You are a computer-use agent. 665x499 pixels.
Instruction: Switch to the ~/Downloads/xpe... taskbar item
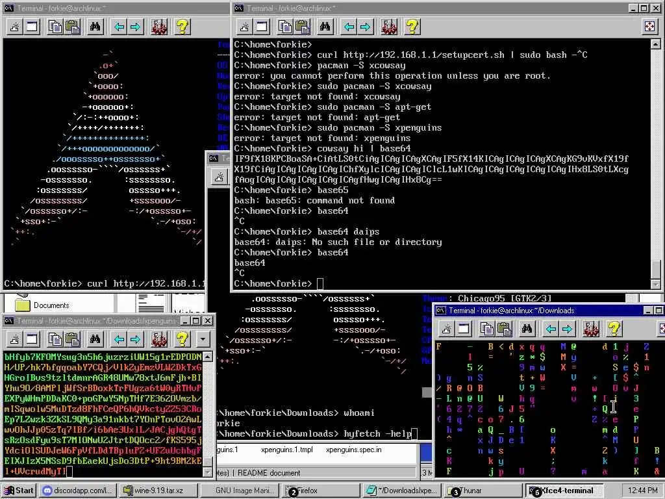point(402,491)
